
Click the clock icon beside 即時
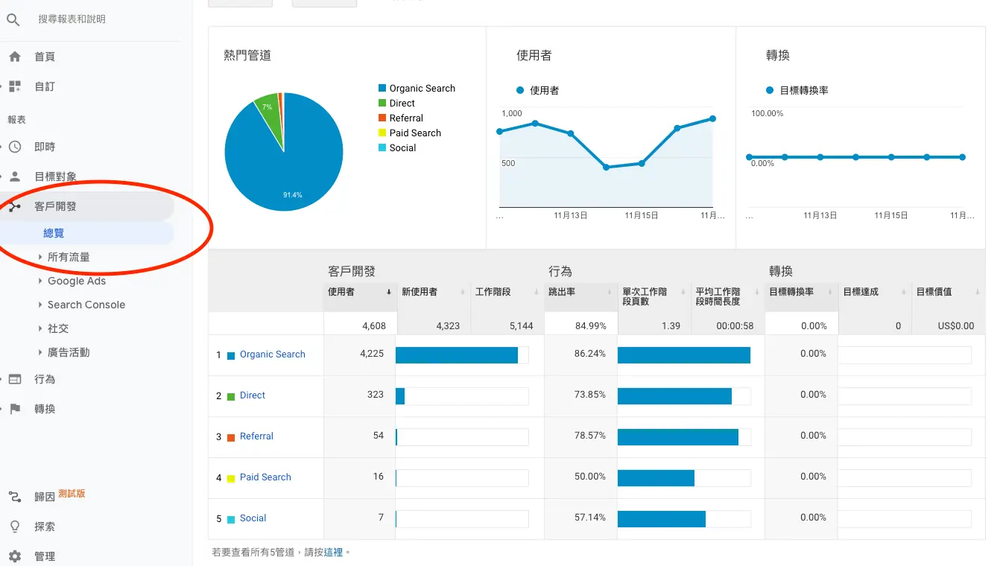[15, 147]
